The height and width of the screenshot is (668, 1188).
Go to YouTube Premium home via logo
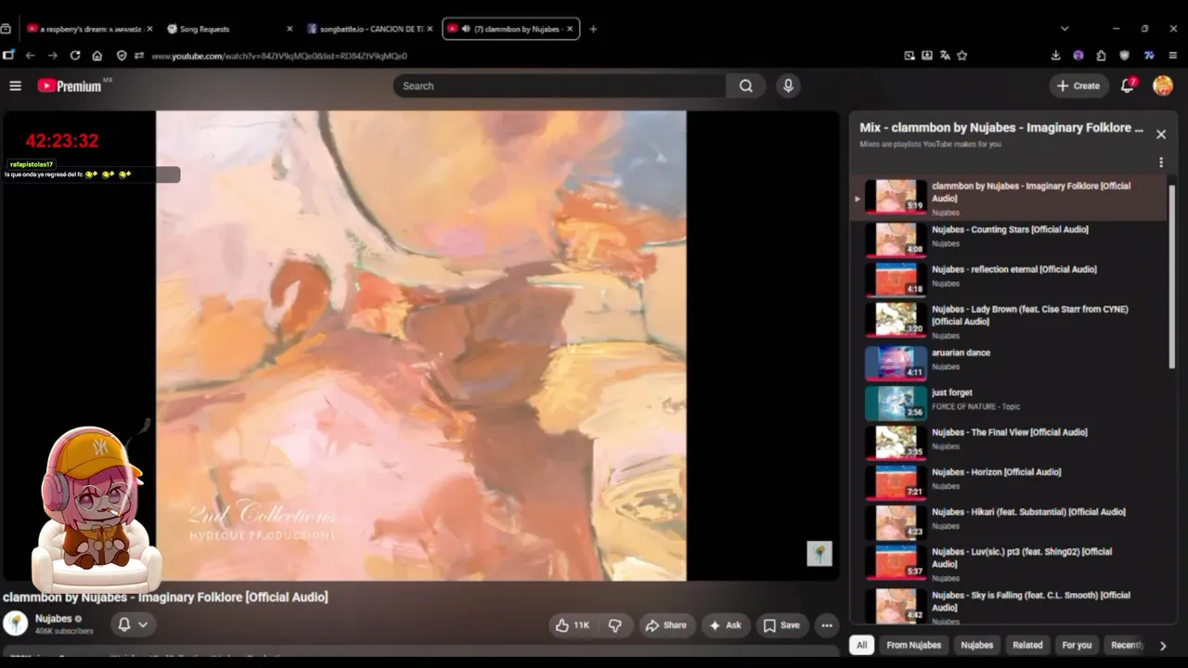click(70, 85)
